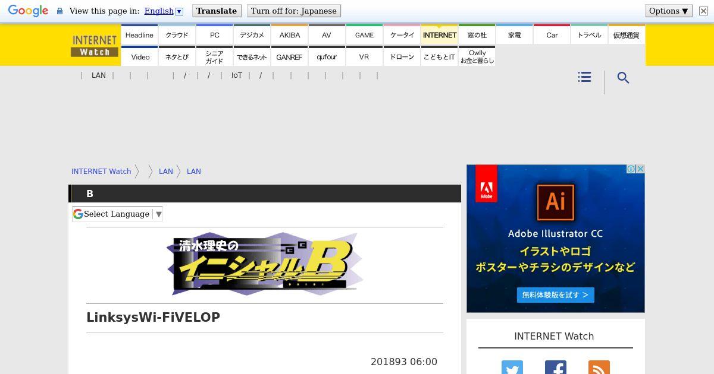Open the クラウド tab
This screenshot has height=374, width=714.
pos(177,34)
